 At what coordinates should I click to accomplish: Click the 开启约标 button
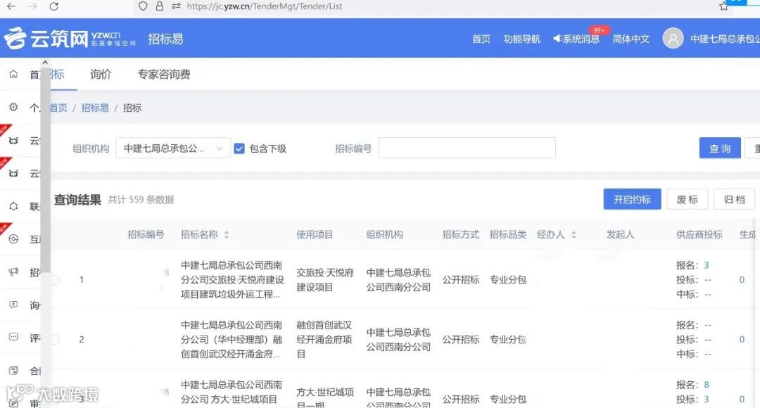[x=632, y=199]
